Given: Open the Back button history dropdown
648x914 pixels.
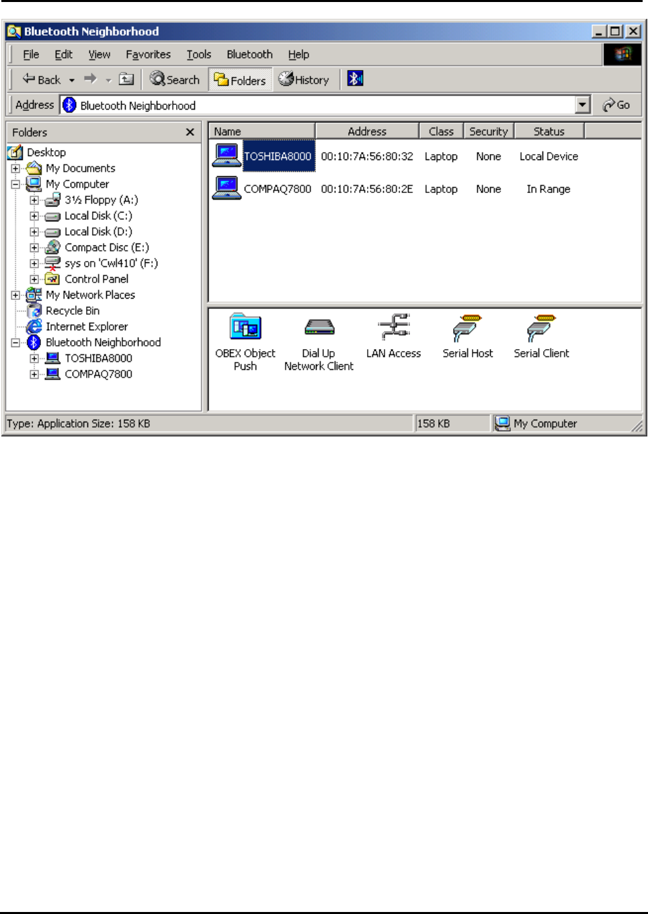Looking at the screenshot, I should click(x=72, y=79).
